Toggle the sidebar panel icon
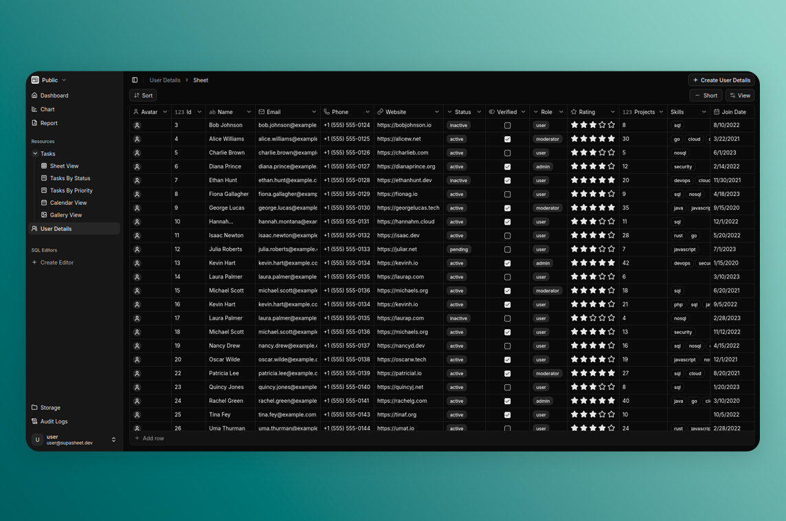The height and width of the screenshot is (521, 786). click(x=135, y=80)
